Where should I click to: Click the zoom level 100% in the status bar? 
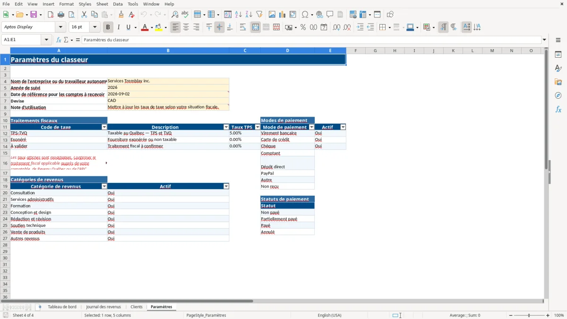pos(559,315)
